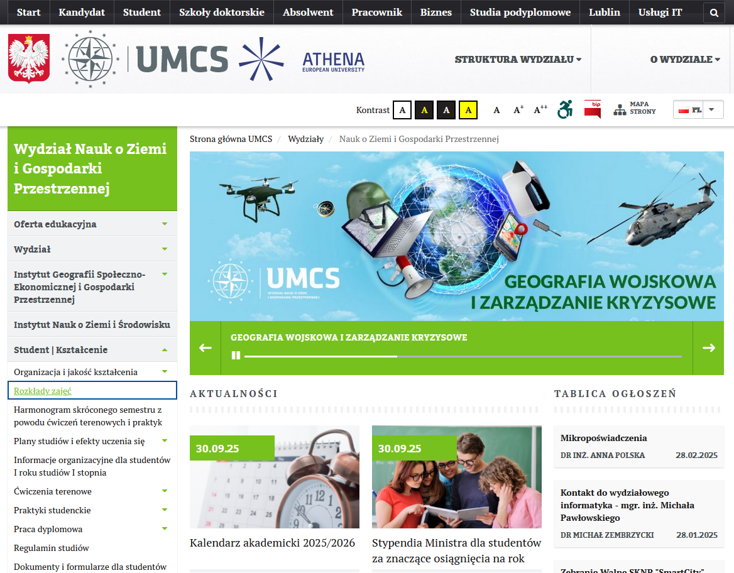Click the slideshow progress bar
734x573 pixels.
(463, 356)
